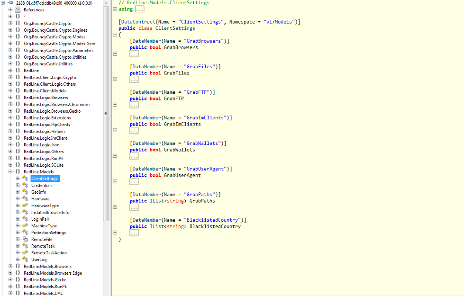Select the RedLine.Models.RunPE namespace row
Viewport: 464px width, 296px height.
[45, 286]
